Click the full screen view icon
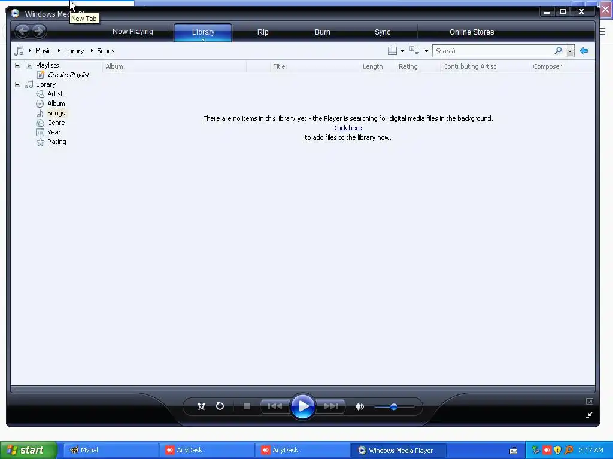The width and height of the screenshot is (613, 459). click(590, 401)
